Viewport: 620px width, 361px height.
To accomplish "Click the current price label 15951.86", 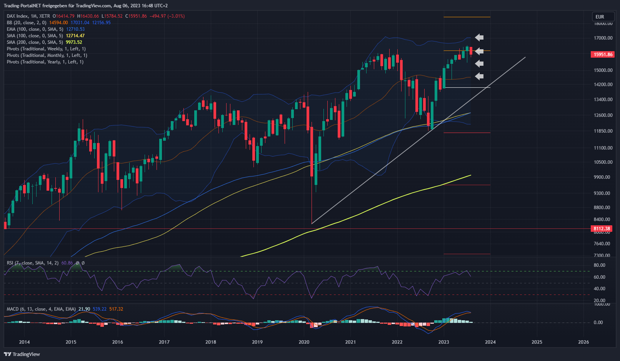I will [x=602, y=55].
